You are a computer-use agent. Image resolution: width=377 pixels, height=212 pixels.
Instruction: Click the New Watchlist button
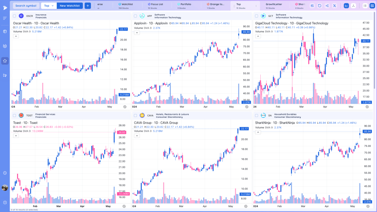(70, 6)
